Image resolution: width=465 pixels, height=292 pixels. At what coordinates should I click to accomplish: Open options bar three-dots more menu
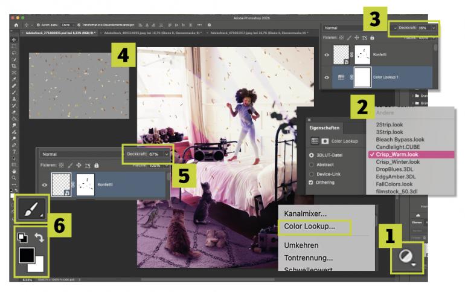[199, 25]
